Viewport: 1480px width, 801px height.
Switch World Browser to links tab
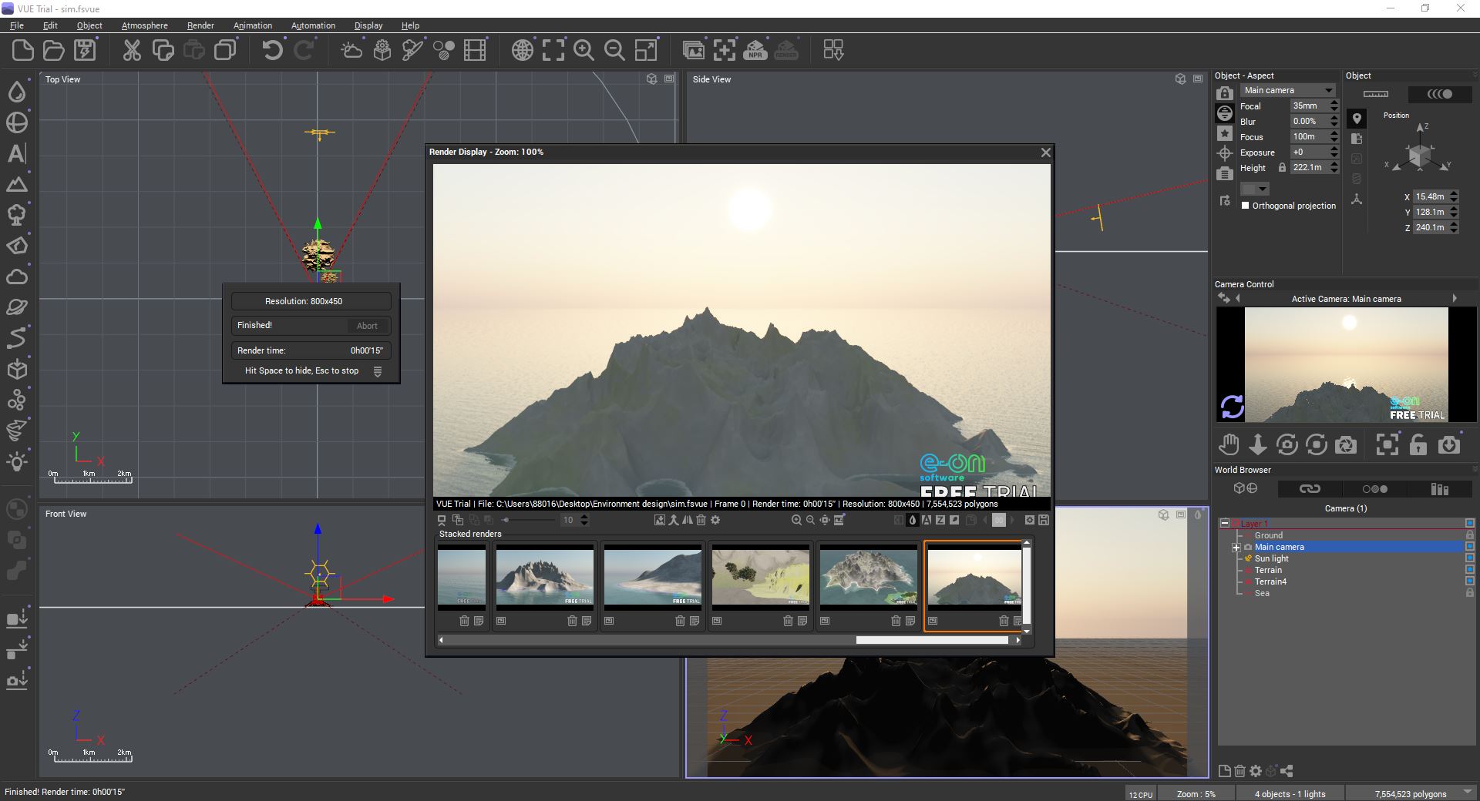coord(1310,489)
